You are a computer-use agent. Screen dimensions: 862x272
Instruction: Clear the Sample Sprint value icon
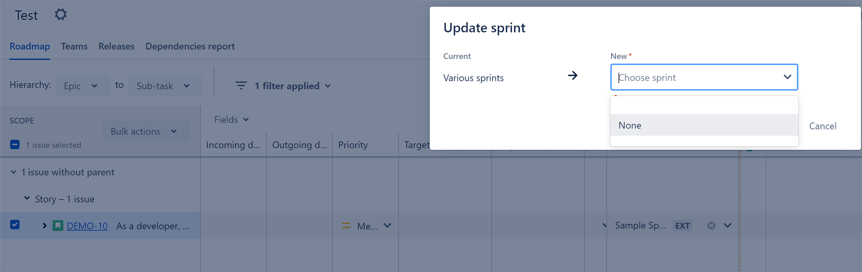coord(711,225)
